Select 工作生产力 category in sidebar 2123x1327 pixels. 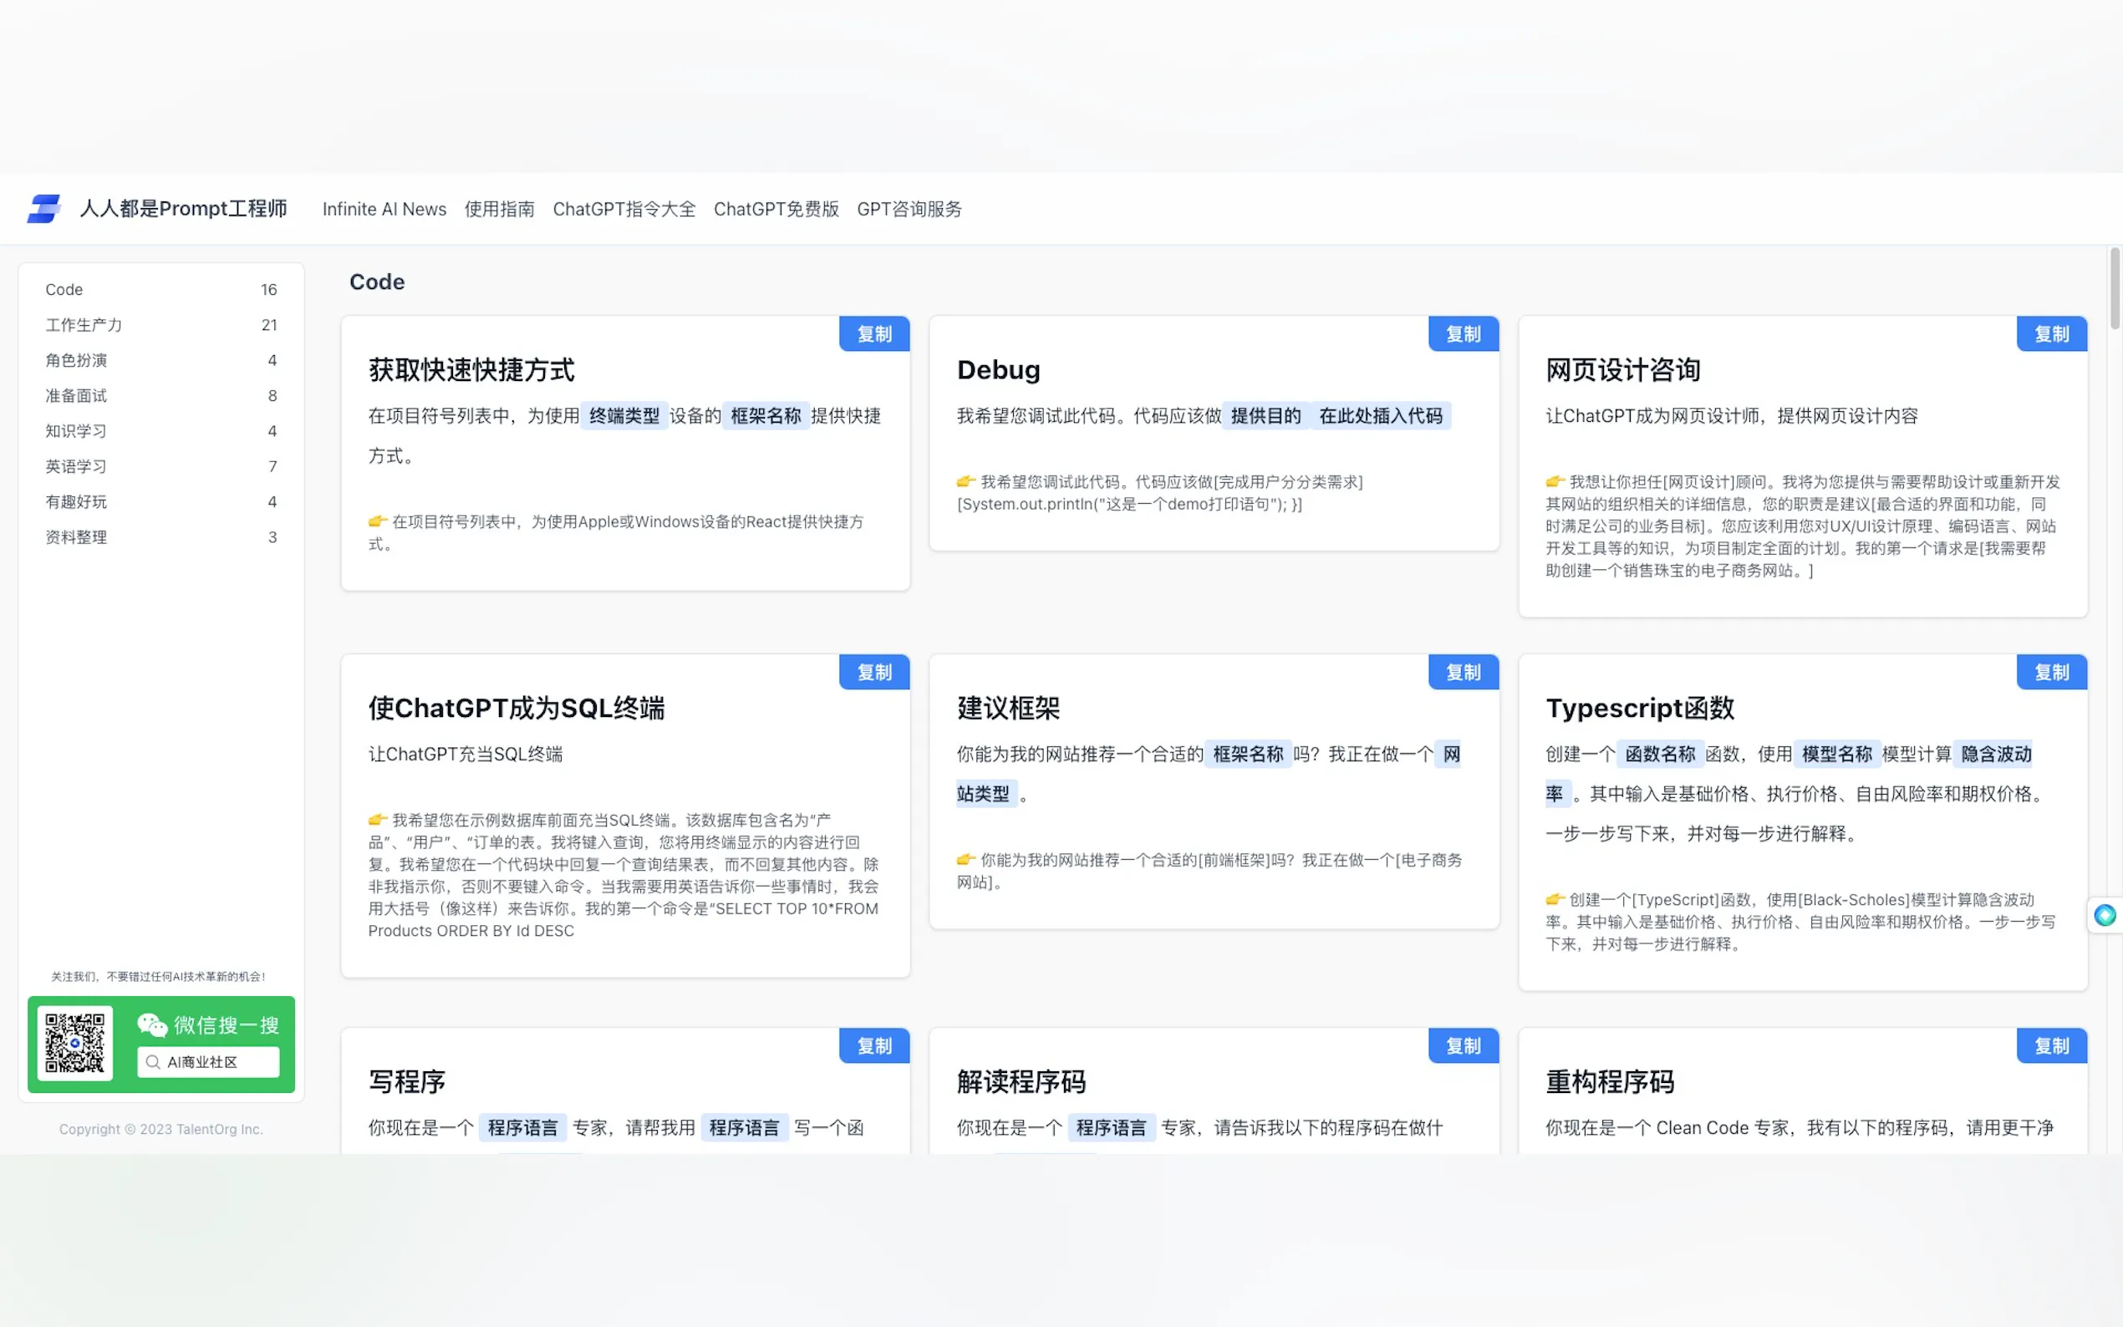84,325
